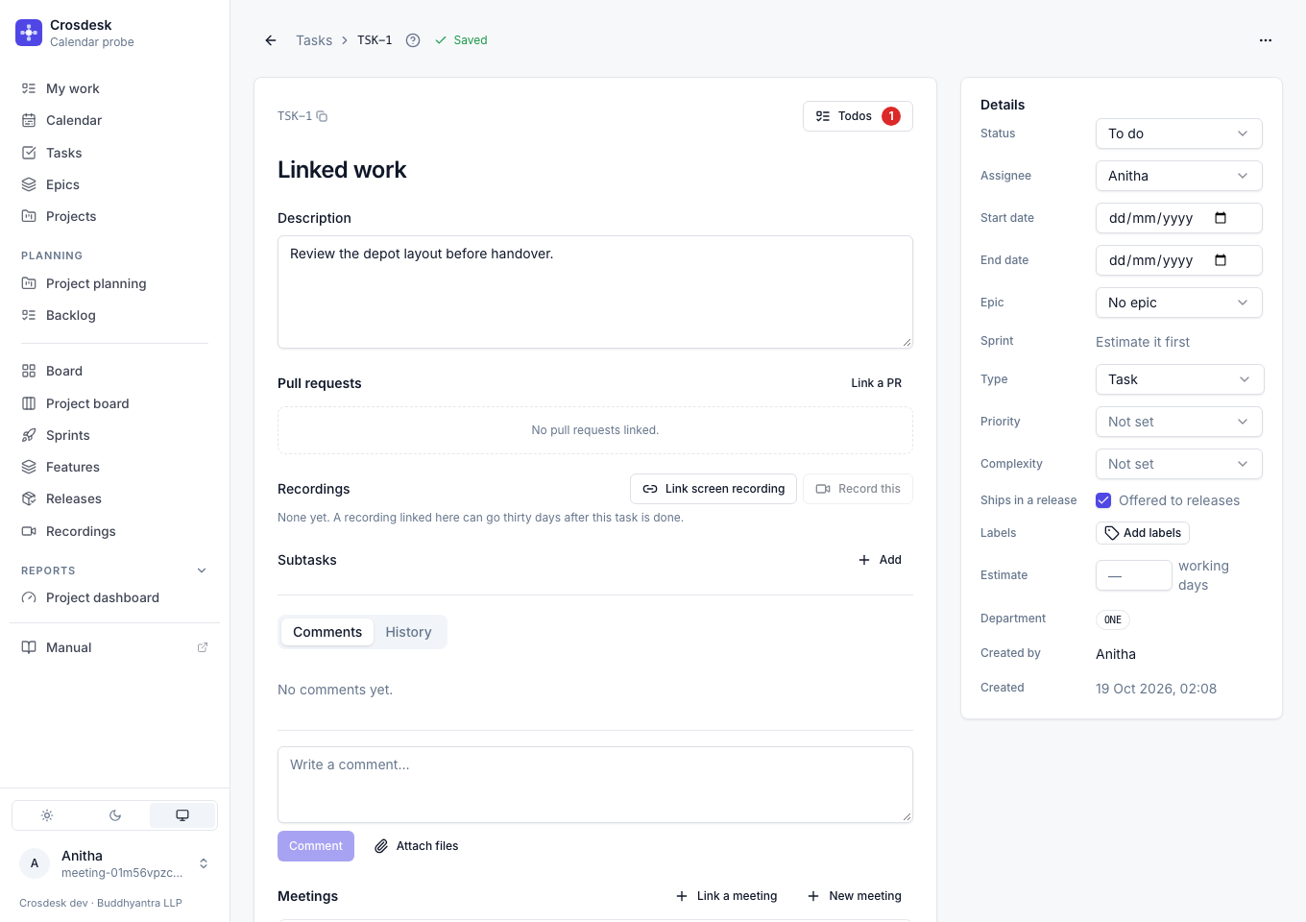Switch to the History tab
Viewport: 1306px width, 922px height.
pyautogui.click(x=408, y=632)
